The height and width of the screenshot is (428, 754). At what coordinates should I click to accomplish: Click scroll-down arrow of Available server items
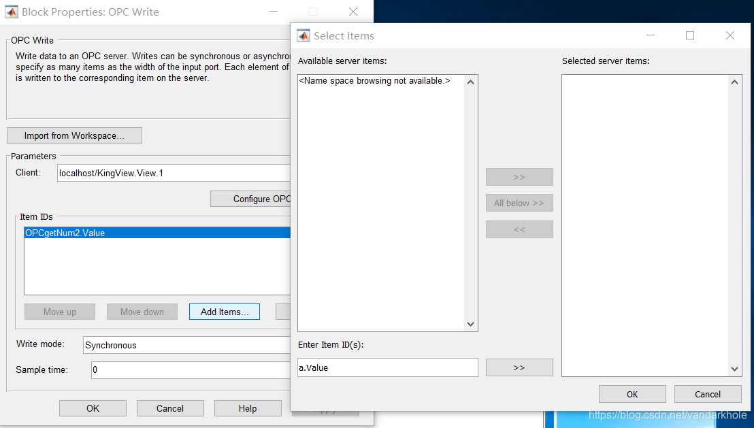tap(471, 324)
